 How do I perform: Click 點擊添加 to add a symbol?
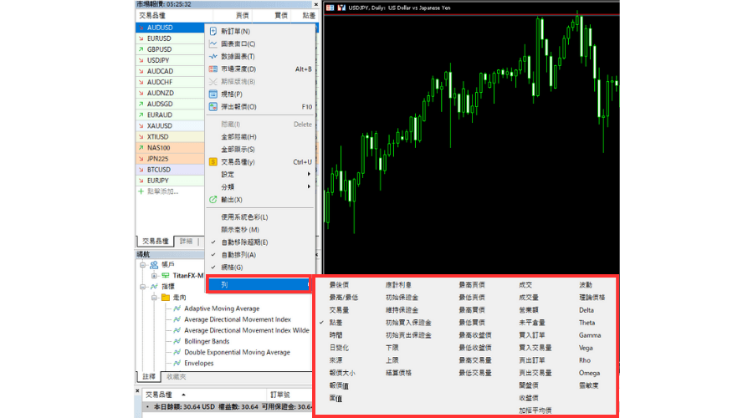coord(162,191)
